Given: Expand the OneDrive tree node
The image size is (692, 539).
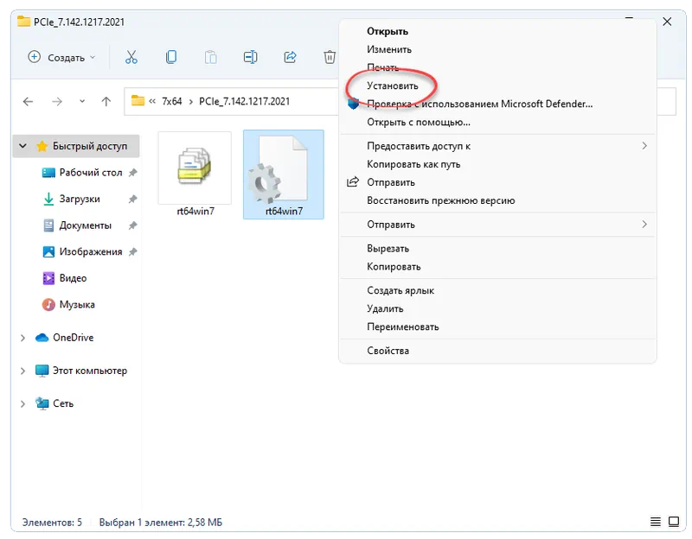Looking at the screenshot, I should (x=23, y=338).
